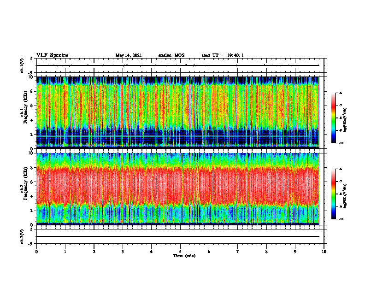The width and height of the screenshot is (365, 282).
Task: Click the "4" tick label on the time axis
Action: pyautogui.click(x=152, y=252)
